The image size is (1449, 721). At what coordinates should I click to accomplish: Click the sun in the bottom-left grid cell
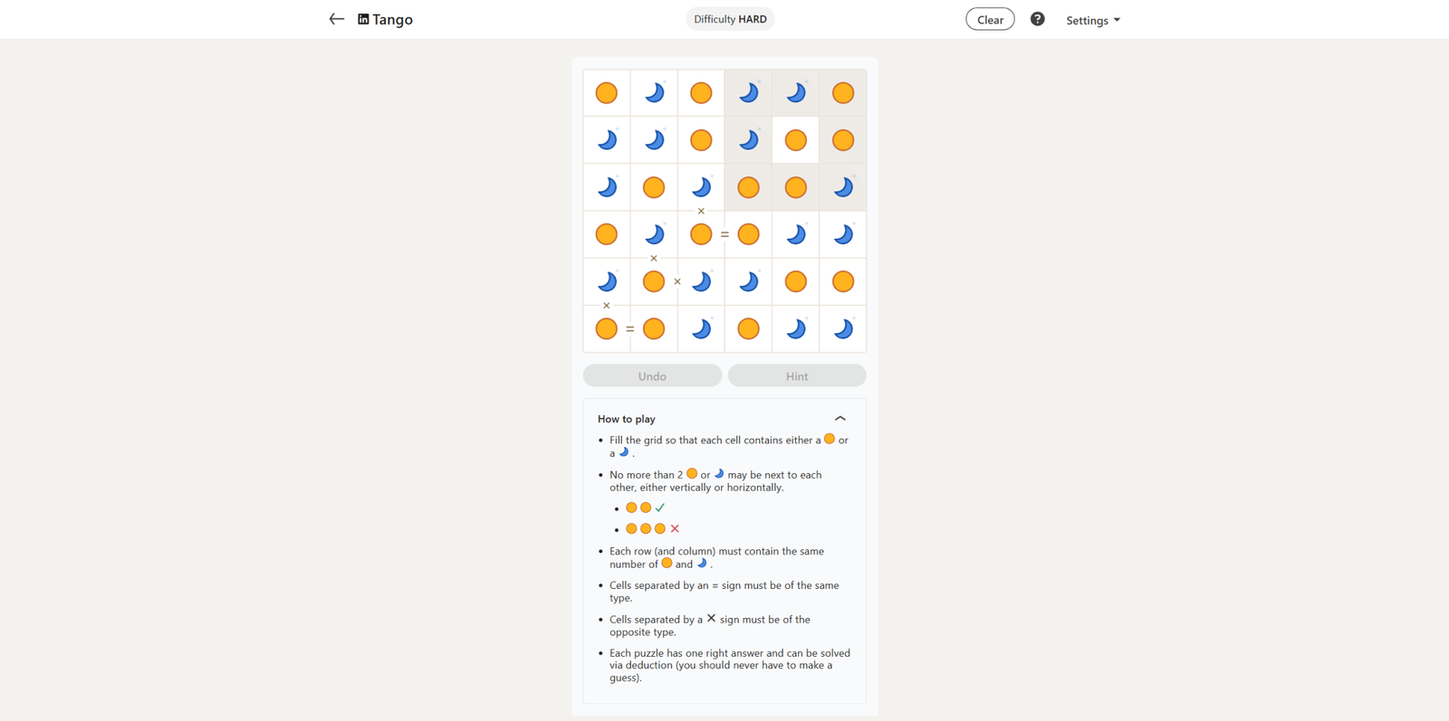(x=607, y=329)
